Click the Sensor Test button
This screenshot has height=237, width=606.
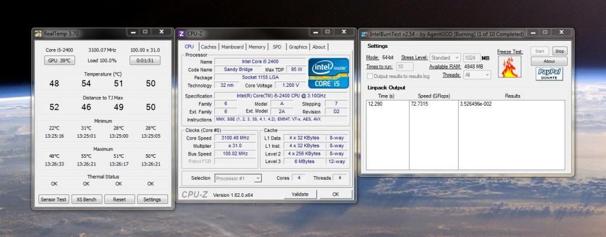coord(54,200)
